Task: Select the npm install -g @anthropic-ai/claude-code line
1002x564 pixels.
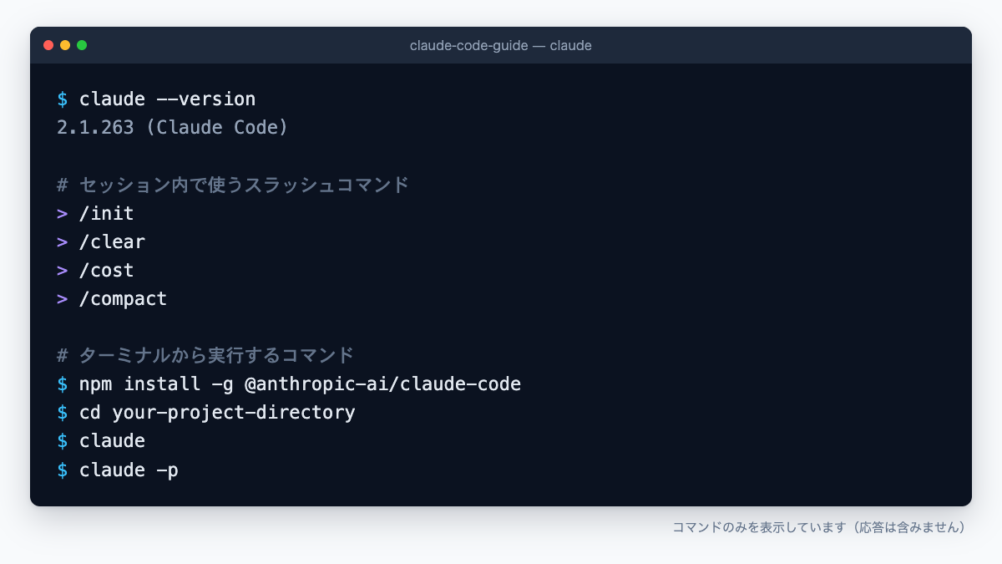Action: point(289,384)
